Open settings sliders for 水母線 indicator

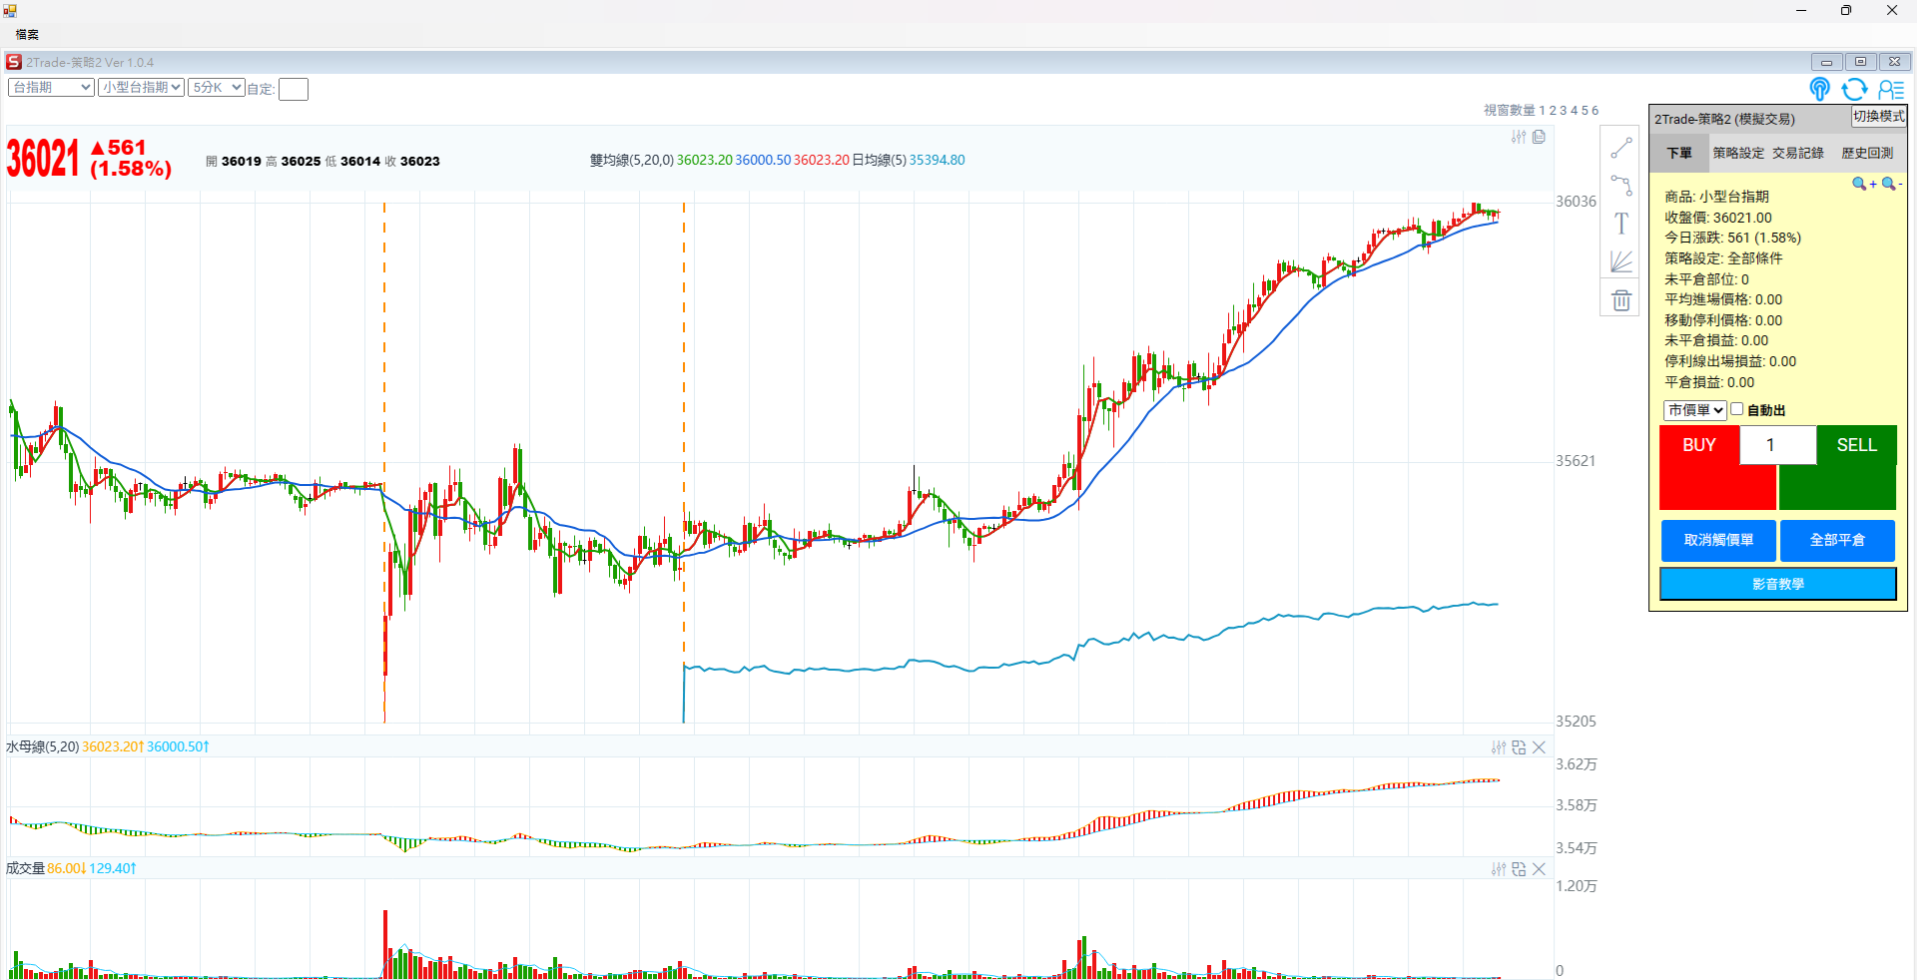(x=1498, y=747)
